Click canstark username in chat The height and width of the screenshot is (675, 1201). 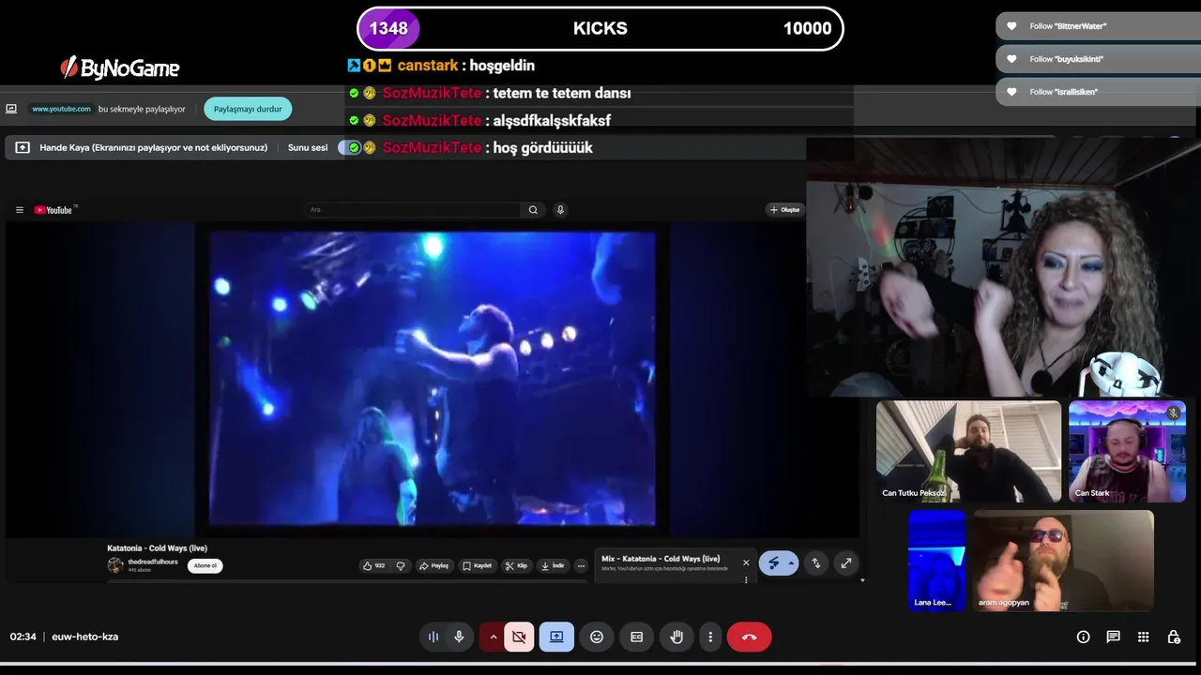427,66
